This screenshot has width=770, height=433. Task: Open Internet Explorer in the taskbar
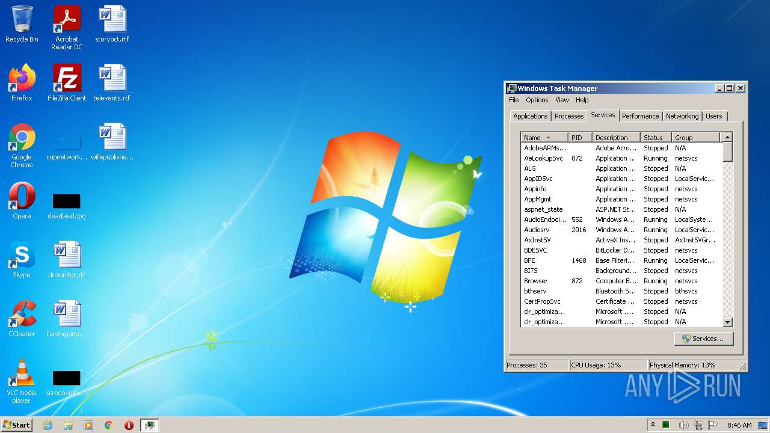[48, 425]
